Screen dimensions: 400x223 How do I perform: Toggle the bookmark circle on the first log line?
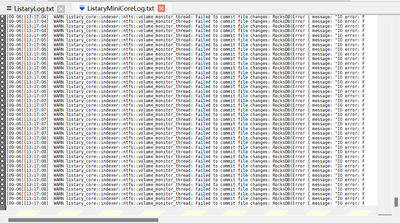point(2,17)
